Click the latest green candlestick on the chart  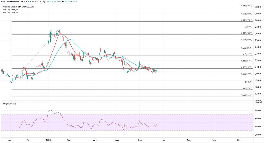(157, 70)
